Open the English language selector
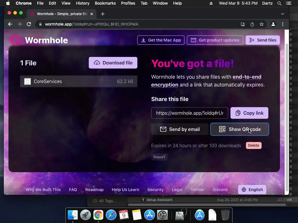Viewport: 298px width, 223px height. [252, 190]
